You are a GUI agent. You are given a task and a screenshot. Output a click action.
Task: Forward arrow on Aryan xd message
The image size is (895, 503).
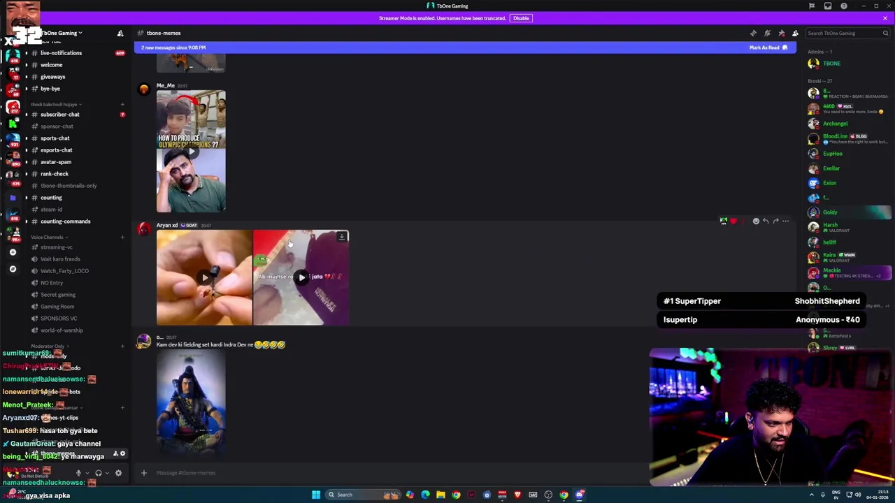pyautogui.click(x=775, y=221)
